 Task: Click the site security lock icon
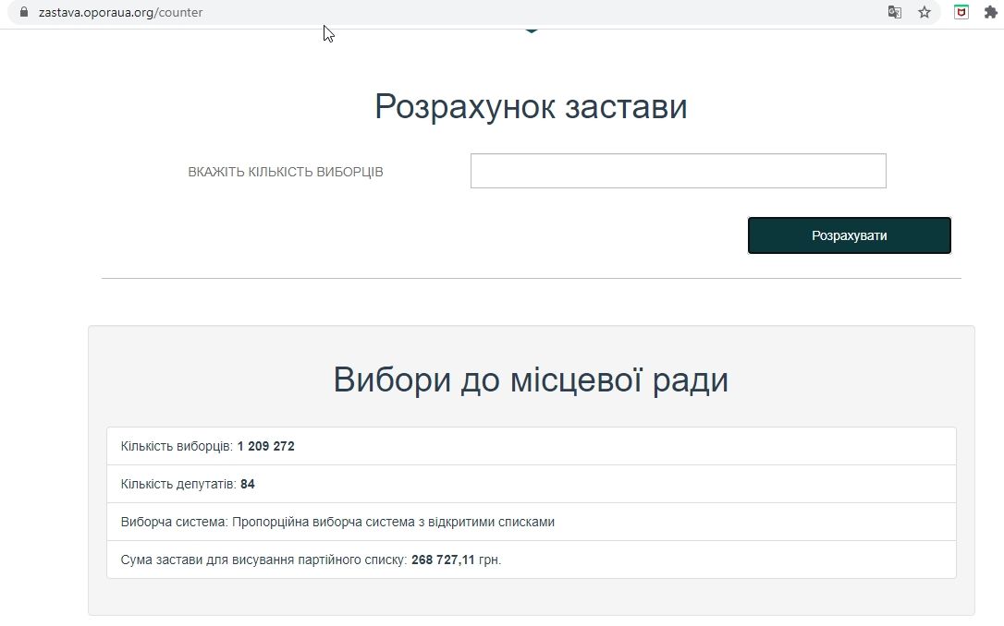coord(23,13)
